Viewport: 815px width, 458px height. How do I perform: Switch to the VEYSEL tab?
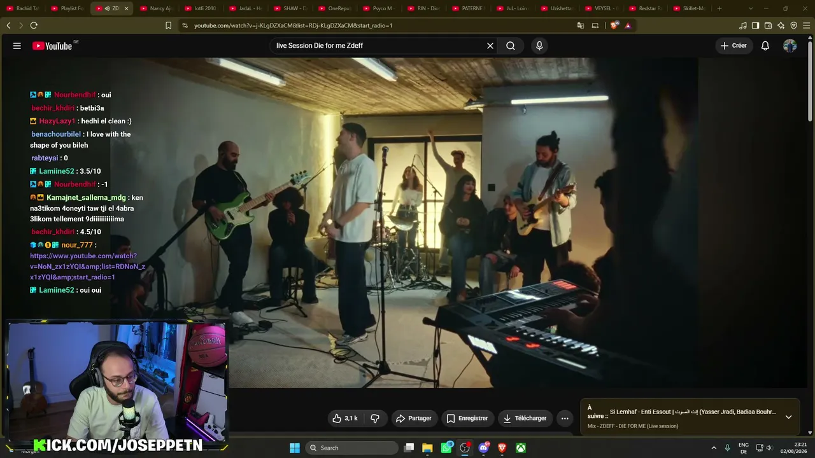coord(602,8)
